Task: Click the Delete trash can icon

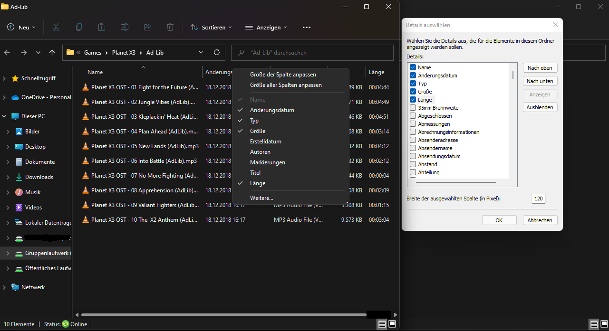Action: click(x=170, y=27)
